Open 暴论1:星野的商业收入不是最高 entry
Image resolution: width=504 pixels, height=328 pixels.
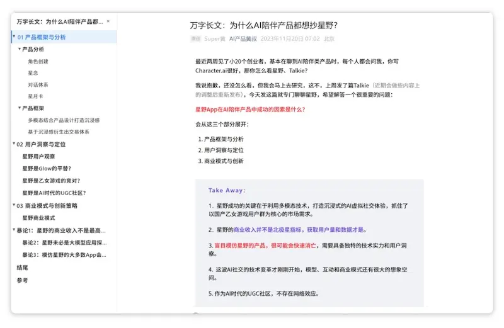[x=61, y=230]
